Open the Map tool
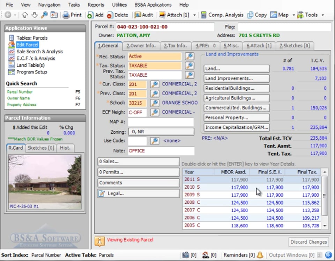This screenshot has width=335, height=261. [x=280, y=15]
